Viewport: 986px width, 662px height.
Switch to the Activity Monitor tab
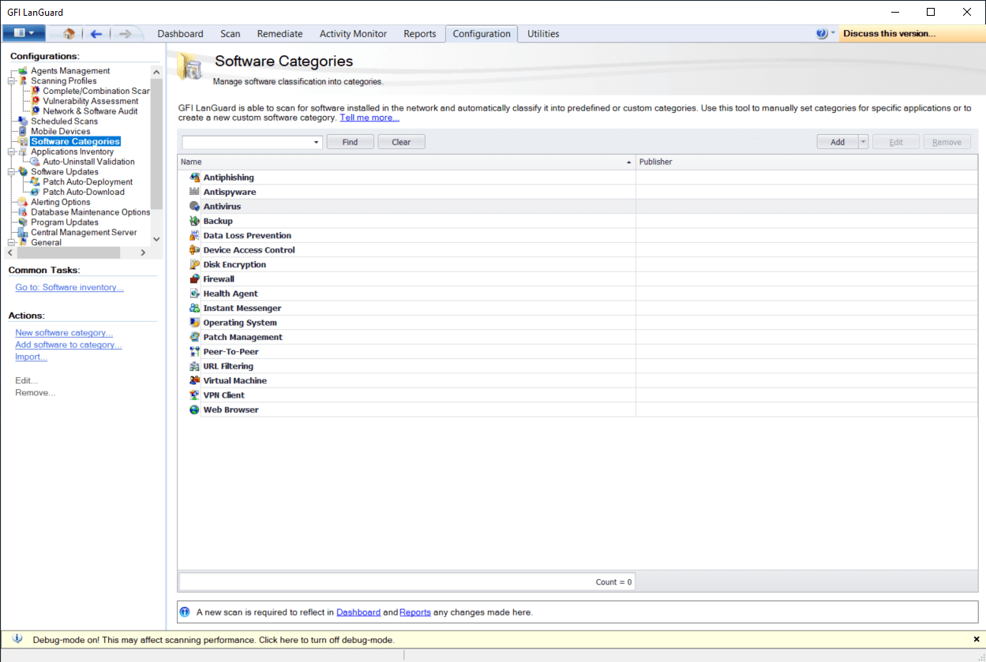[353, 34]
